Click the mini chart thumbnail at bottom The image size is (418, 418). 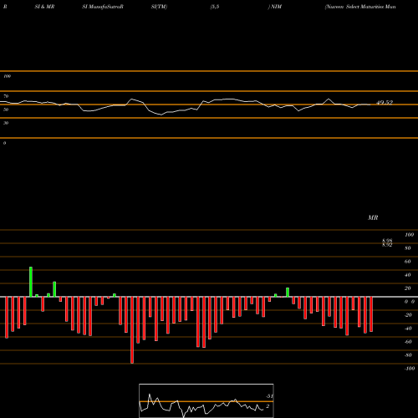click(x=206, y=400)
